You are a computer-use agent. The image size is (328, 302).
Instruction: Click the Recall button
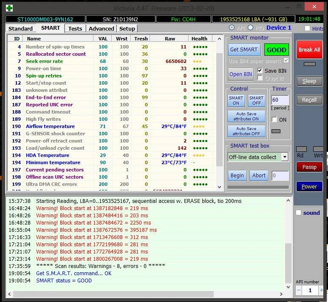(309, 100)
